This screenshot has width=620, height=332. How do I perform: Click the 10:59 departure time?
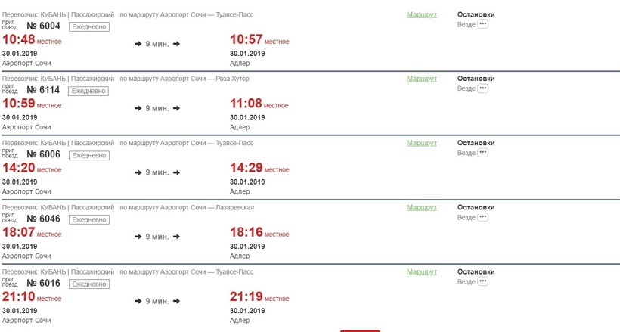pyautogui.click(x=19, y=104)
